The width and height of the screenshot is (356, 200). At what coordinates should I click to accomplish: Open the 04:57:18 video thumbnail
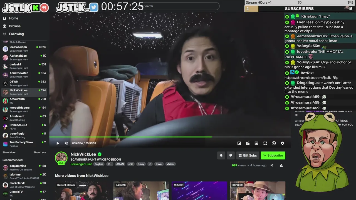click(141, 191)
